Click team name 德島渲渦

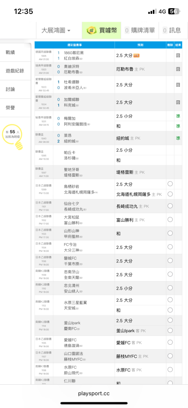(72, 346)
